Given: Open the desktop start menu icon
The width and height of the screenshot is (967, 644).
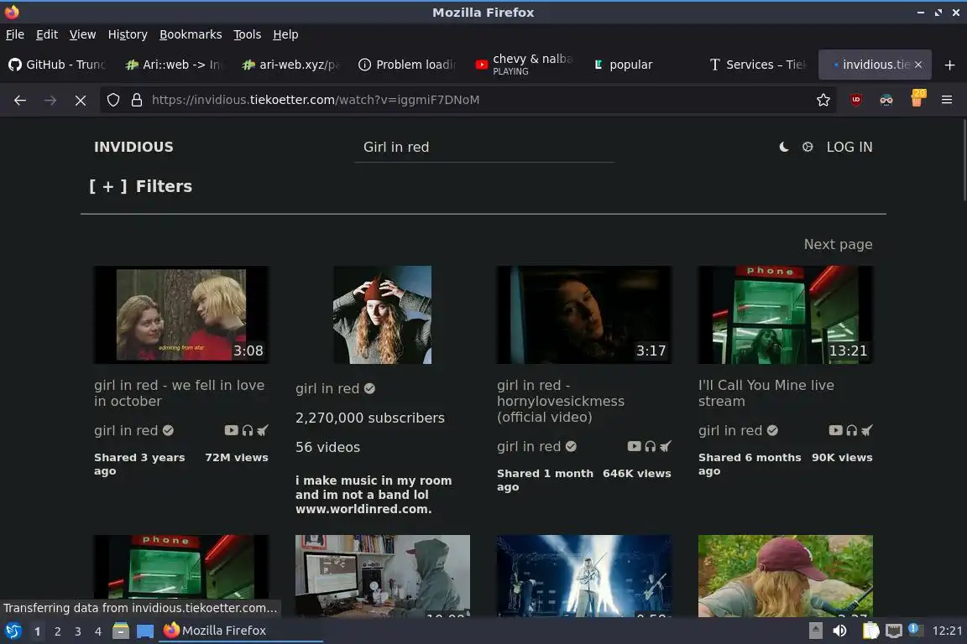Looking at the screenshot, I should pyautogui.click(x=13, y=631).
